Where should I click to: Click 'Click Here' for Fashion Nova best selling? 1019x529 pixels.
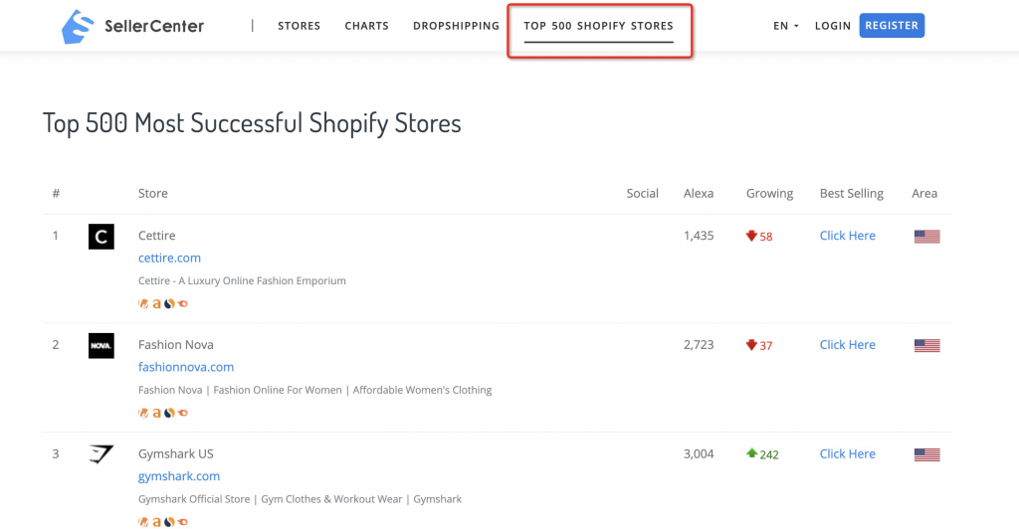848,345
